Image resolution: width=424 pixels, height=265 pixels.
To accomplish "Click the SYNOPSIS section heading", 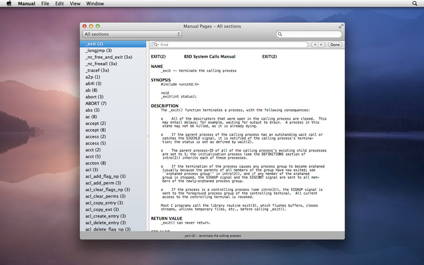I will coord(161,80).
